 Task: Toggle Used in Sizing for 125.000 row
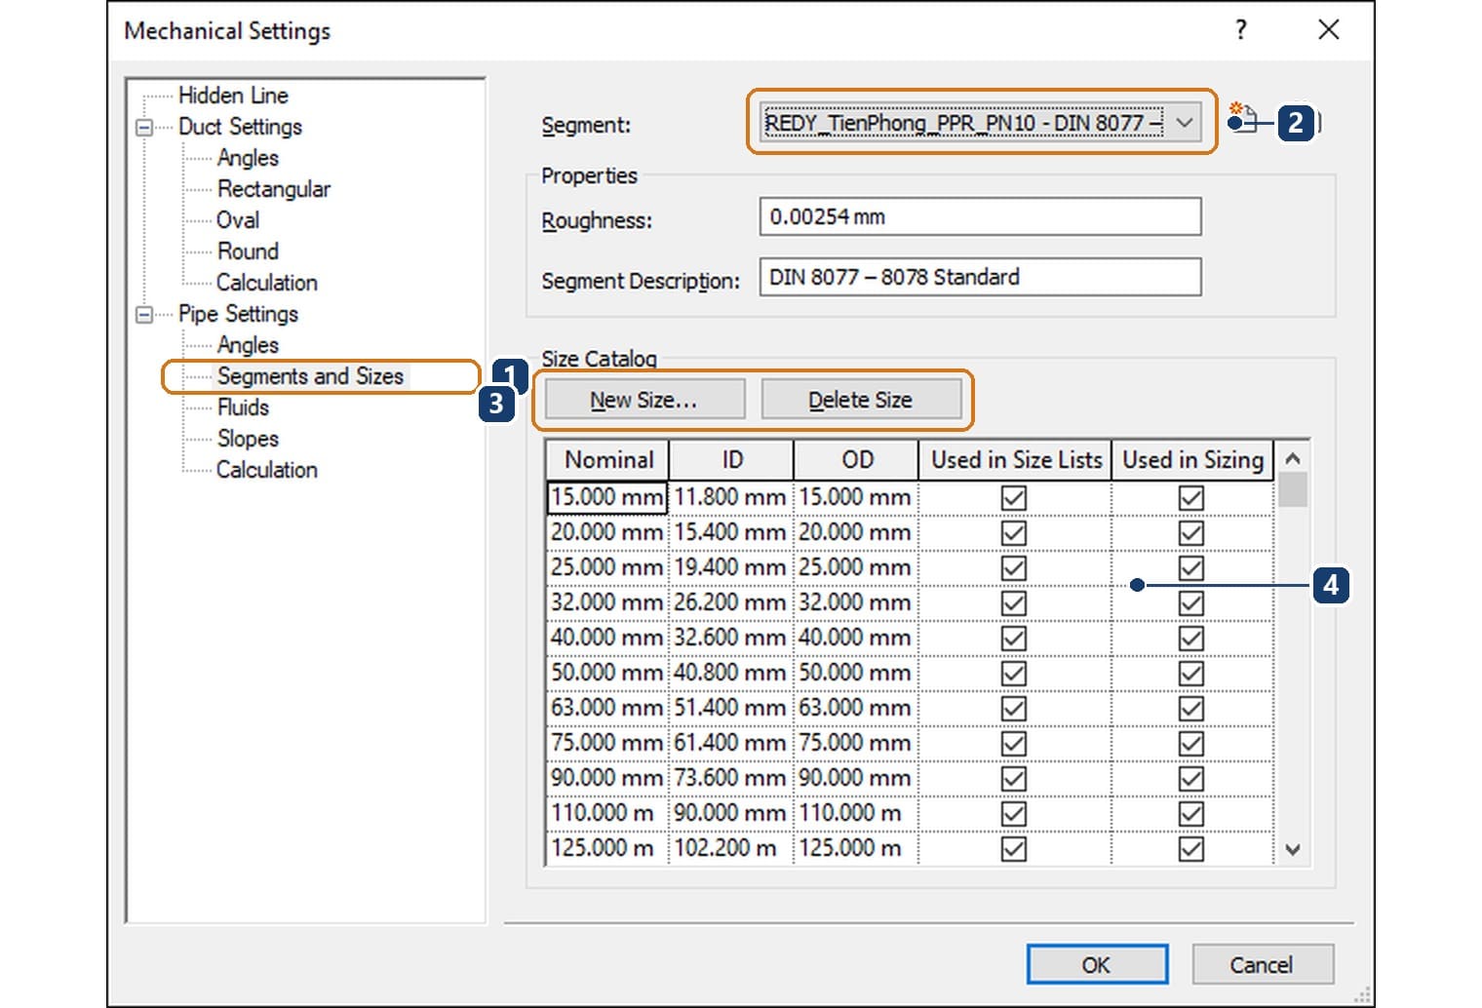click(x=1191, y=848)
